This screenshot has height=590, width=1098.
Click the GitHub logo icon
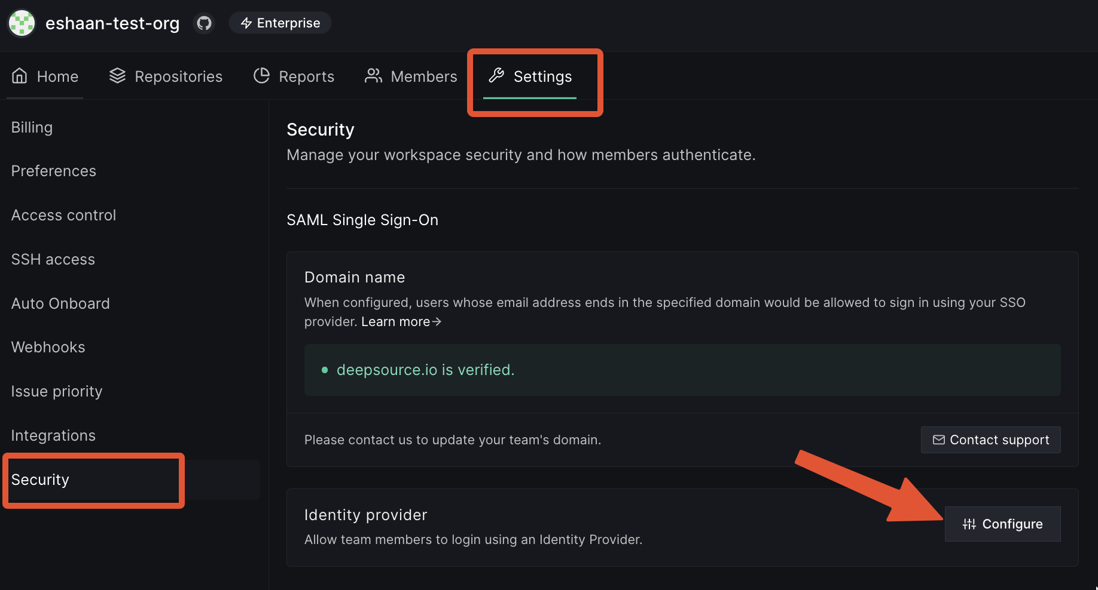205,23
